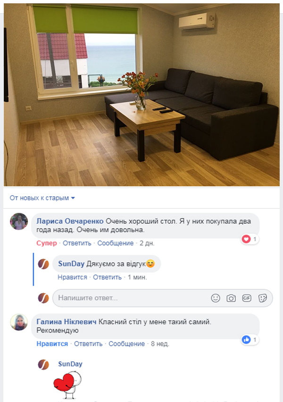Image resolution: width=283 pixels, height=402 pixels.
Task: Like the SunDay reply Дякуємо за відгук
Action: [72, 277]
